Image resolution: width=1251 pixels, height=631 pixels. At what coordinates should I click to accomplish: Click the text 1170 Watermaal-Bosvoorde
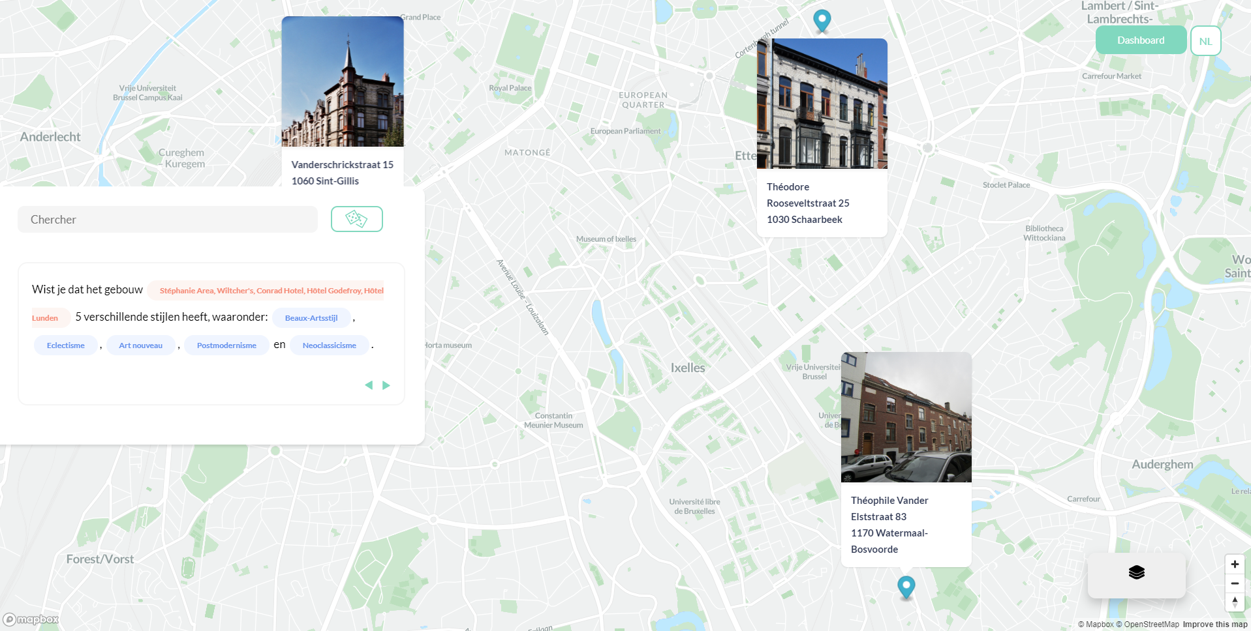pyautogui.click(x=889, y=541)
